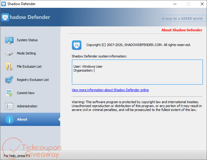This screenshot has width=207, height=160.
Task: Switch to Mode Setting section
Action: (x=26, y=54)
